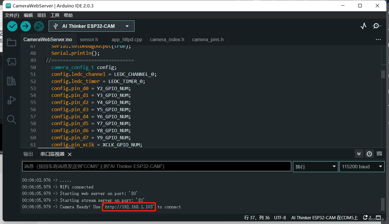
Task: Open the Debug sidebar panel icon
Action: [12, 100]
